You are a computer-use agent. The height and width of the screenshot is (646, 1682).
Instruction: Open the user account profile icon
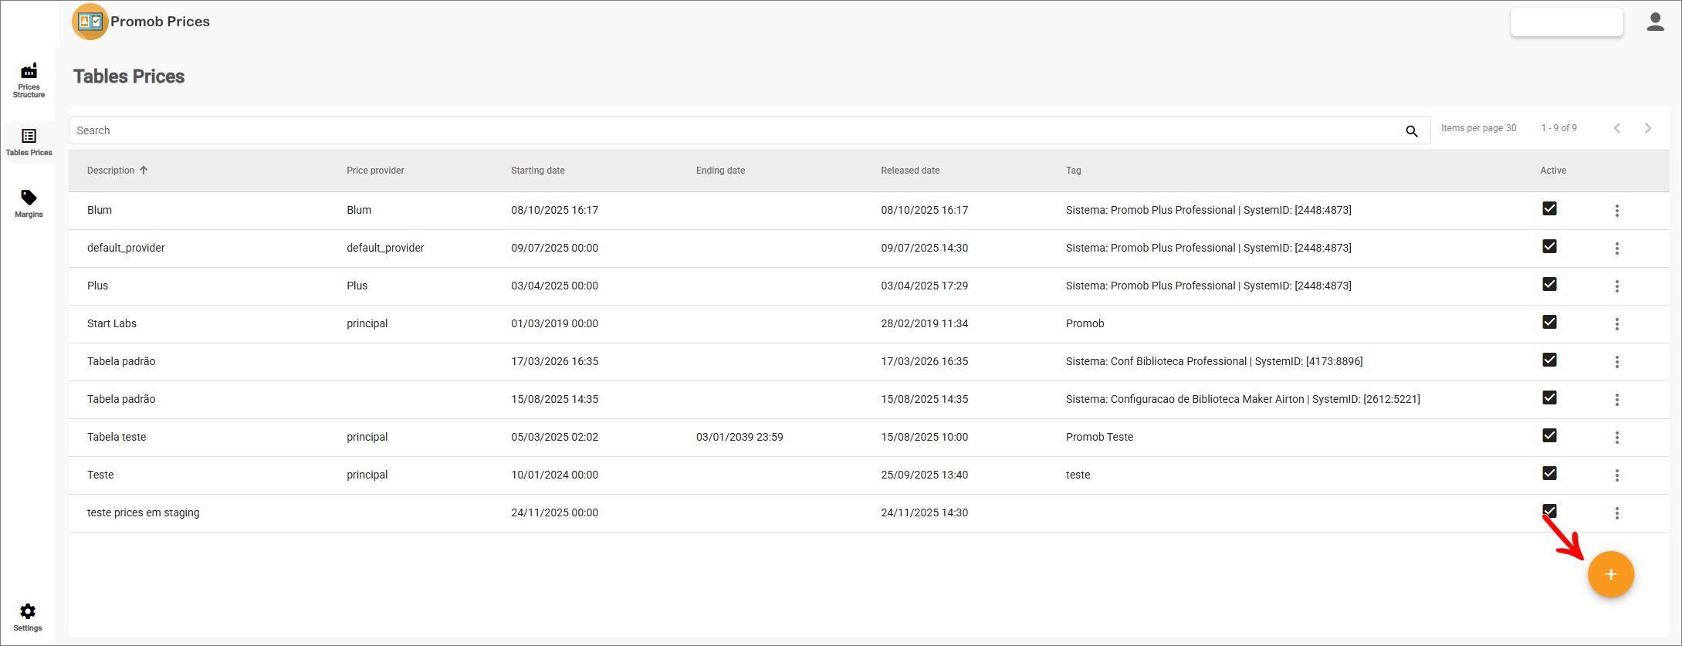click(x=1655, y=22)
